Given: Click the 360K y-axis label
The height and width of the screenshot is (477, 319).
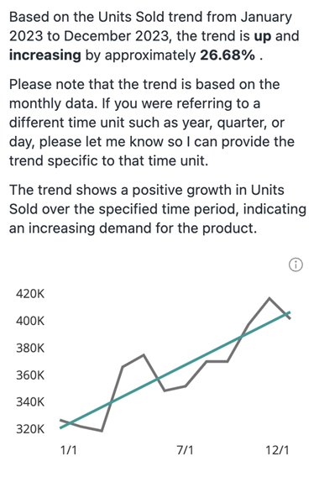Looking at the screenshot, I should point(30,375).
